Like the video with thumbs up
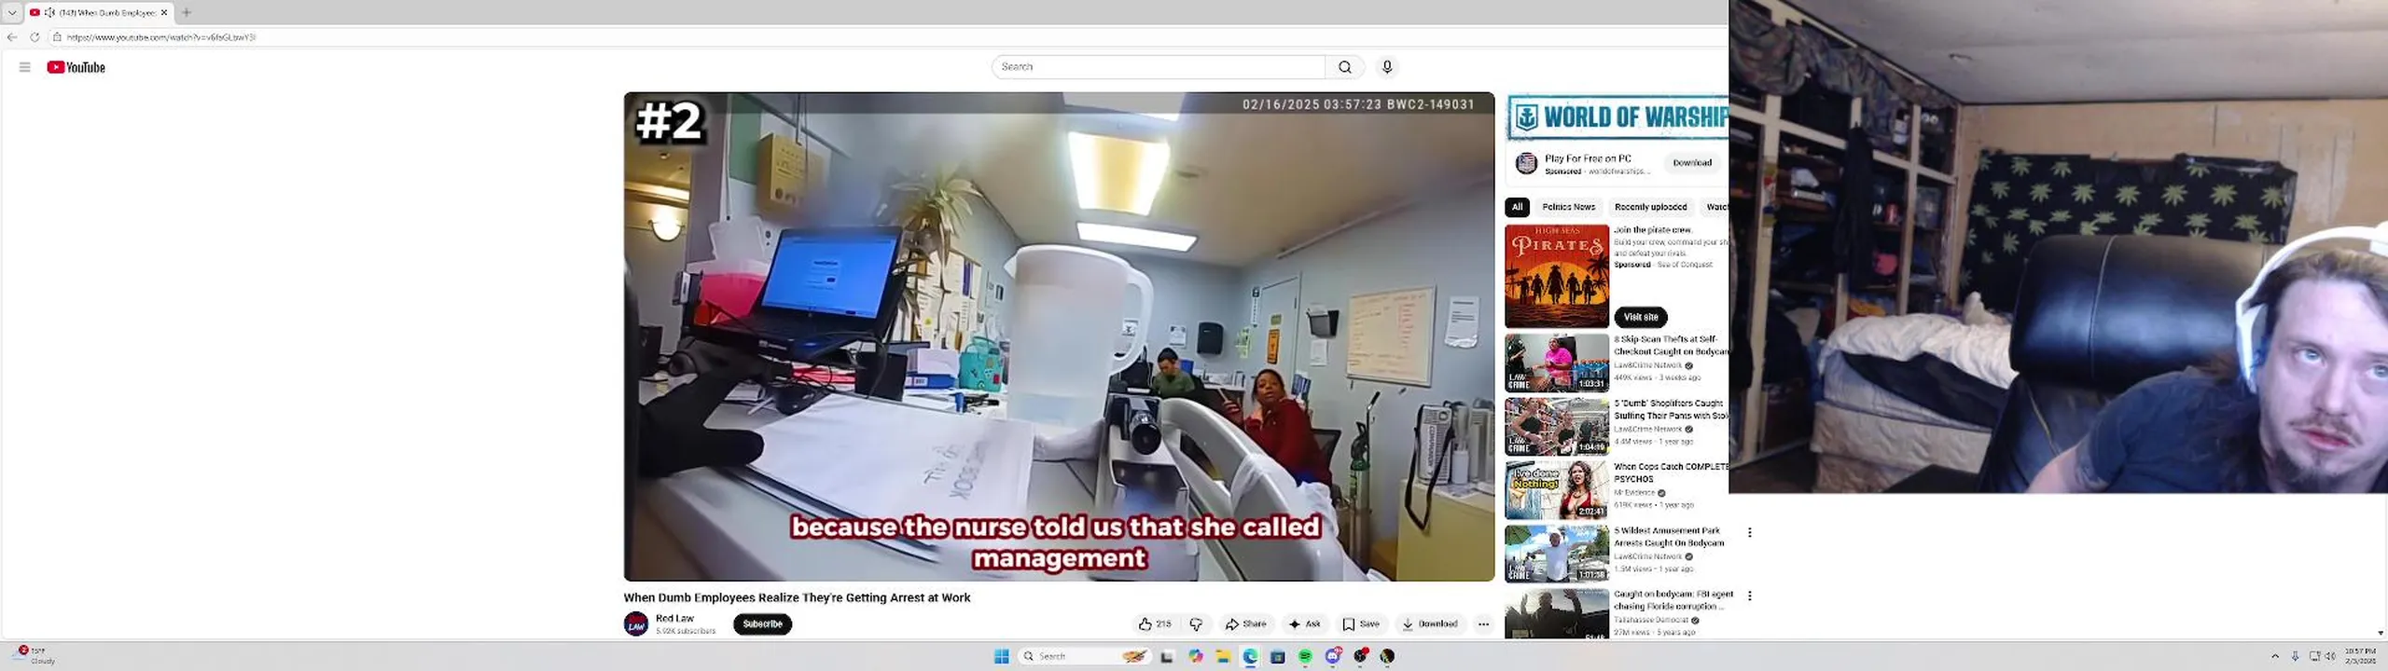This screenshot has height=671, width=2388. coord(1155,624)
